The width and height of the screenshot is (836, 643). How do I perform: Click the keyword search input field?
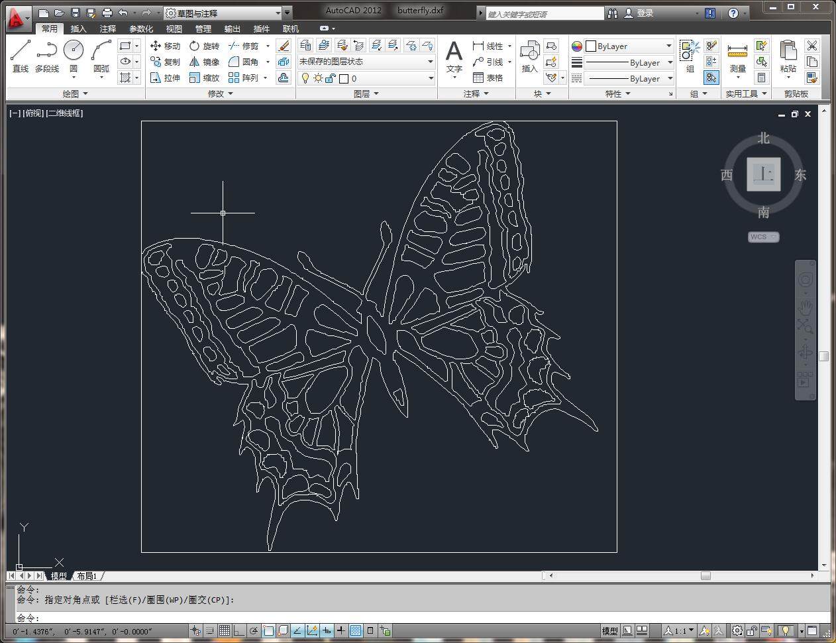point(544,14)
